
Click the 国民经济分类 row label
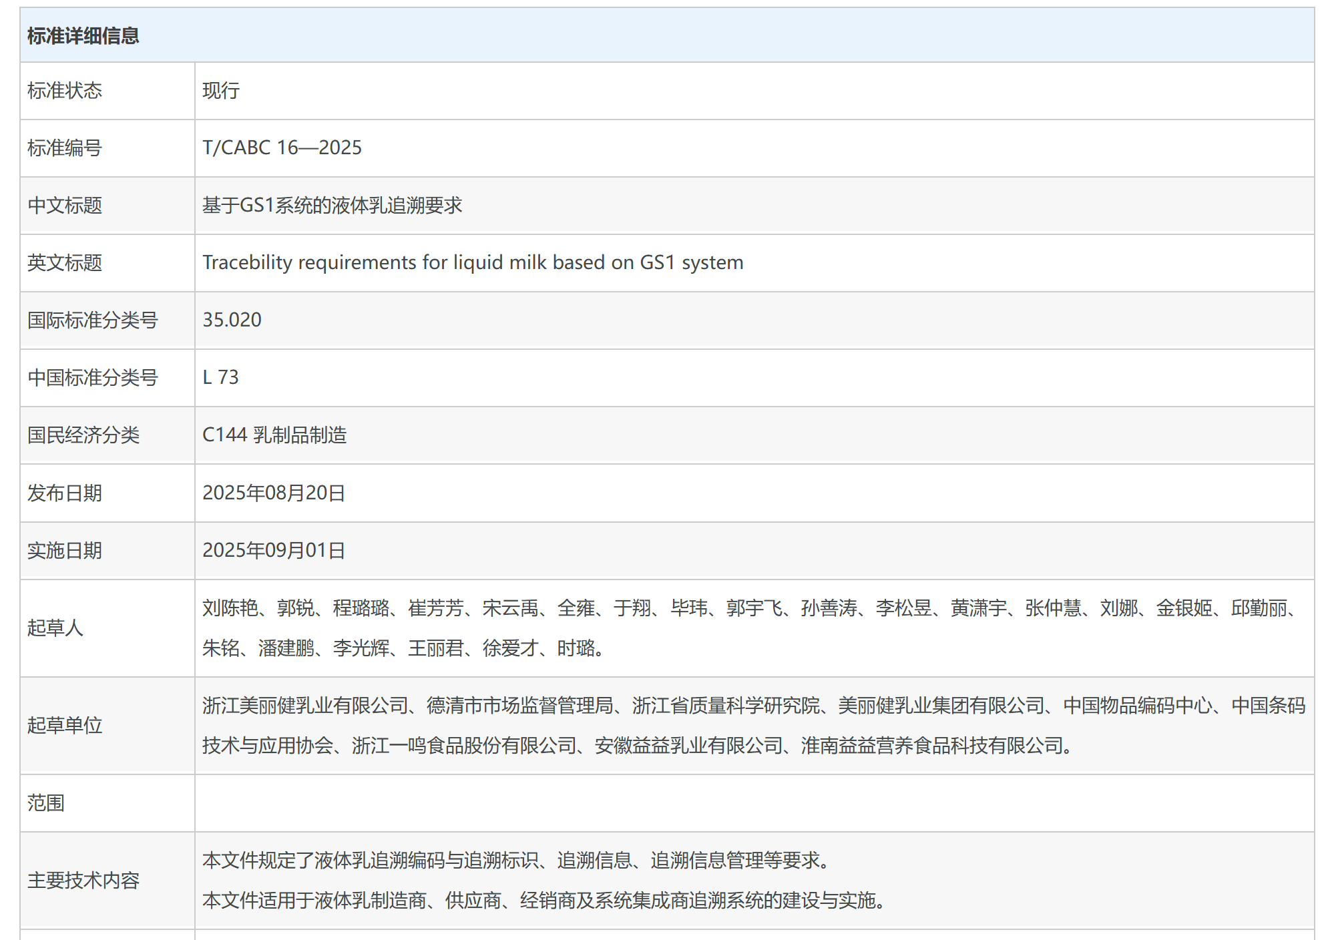click(83, 435)
